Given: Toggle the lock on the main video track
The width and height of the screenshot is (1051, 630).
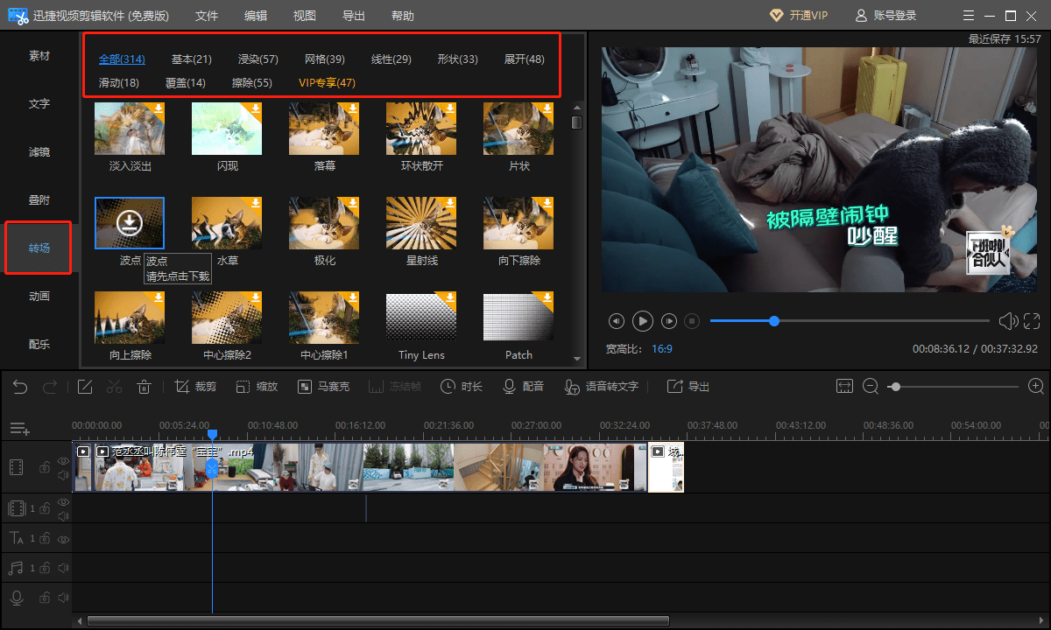Looking at the screenshot, I should coord(44,468).
